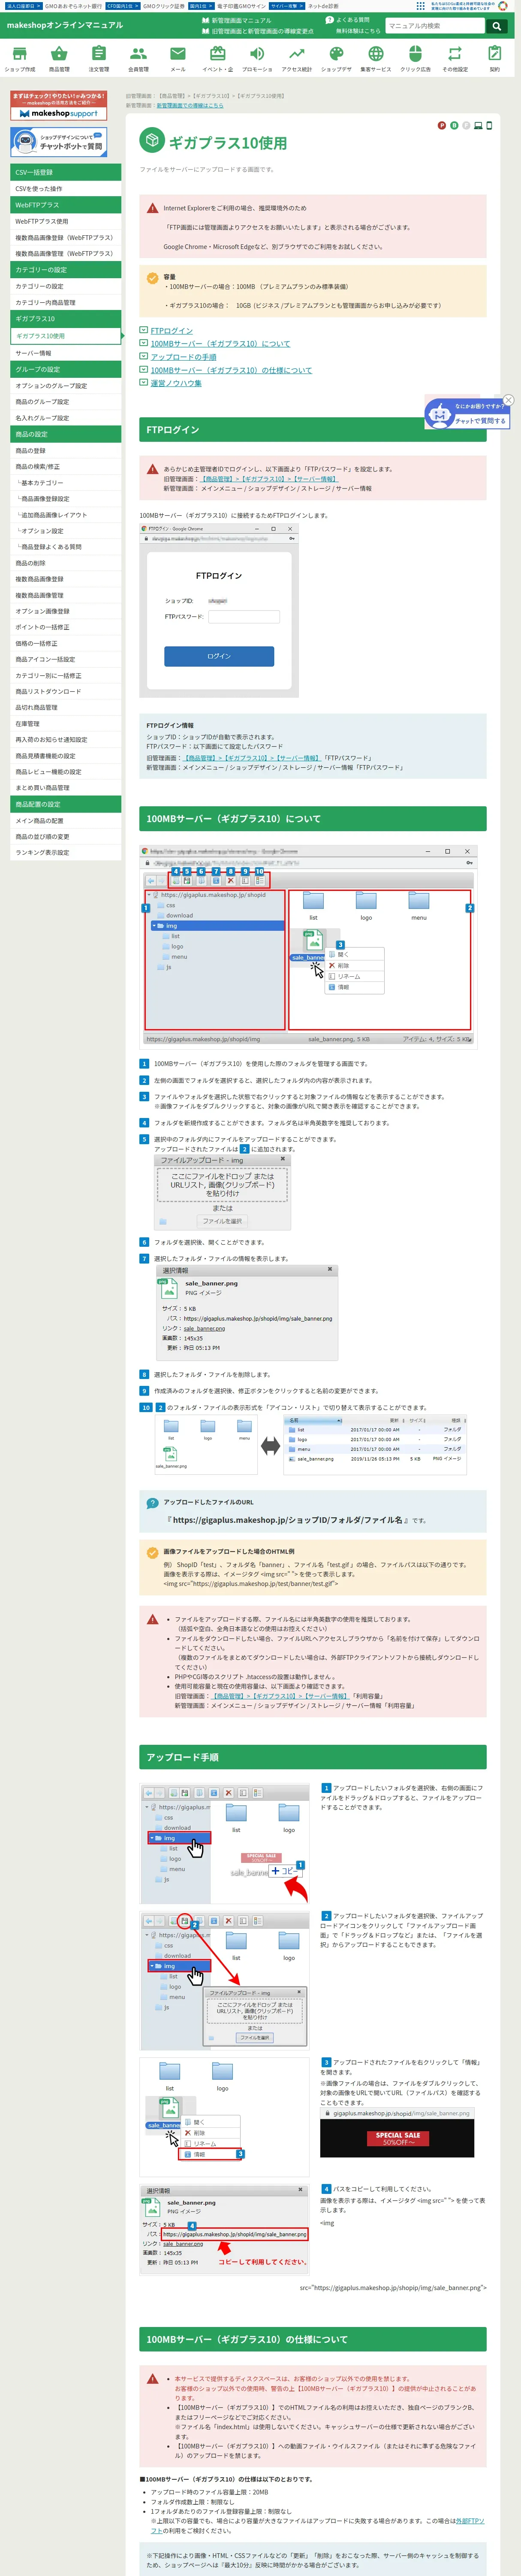Expand the グループの設定 sidebar section
521x2576 pixels.
click(x=66, y=370)
